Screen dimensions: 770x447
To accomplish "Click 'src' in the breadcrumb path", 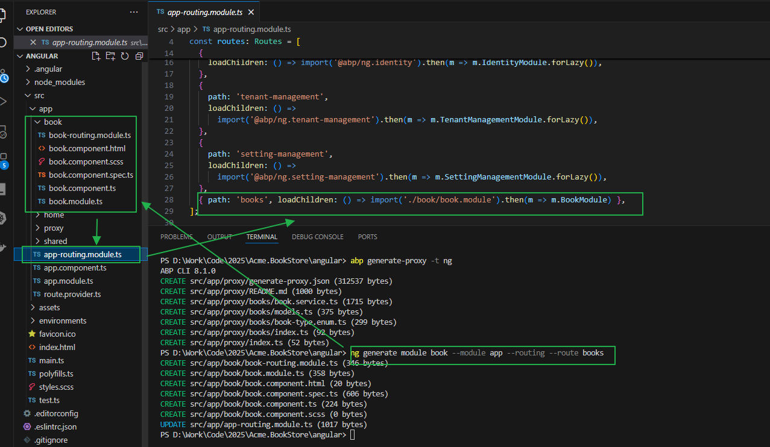I will click(163, 29).
